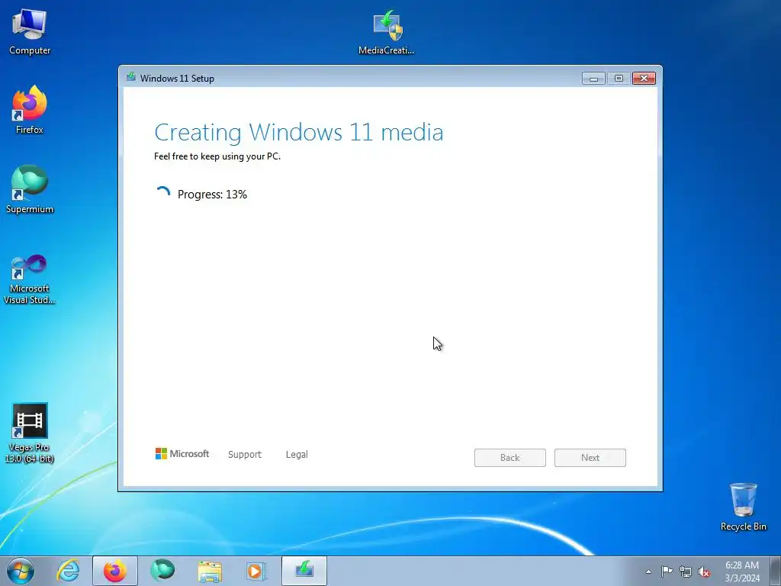The width and height of the screenshot is (781, 586).
Task: Click the disabled Next button
Action: 590,458
